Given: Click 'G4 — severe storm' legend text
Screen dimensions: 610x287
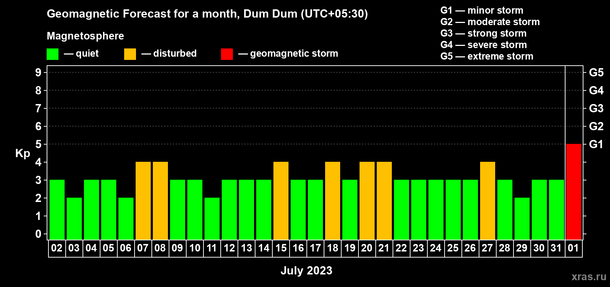Looking at the screenshot, I should click(x=484, y=45).
